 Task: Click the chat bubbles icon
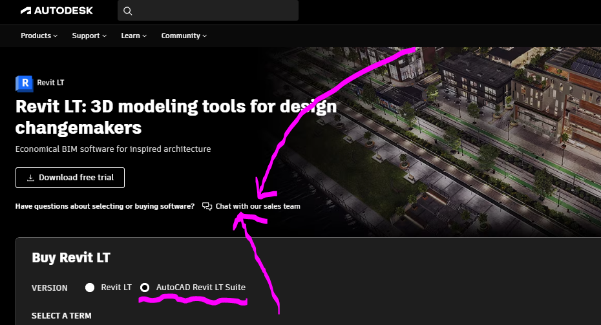pyautogui.click(x=207, y=207)
